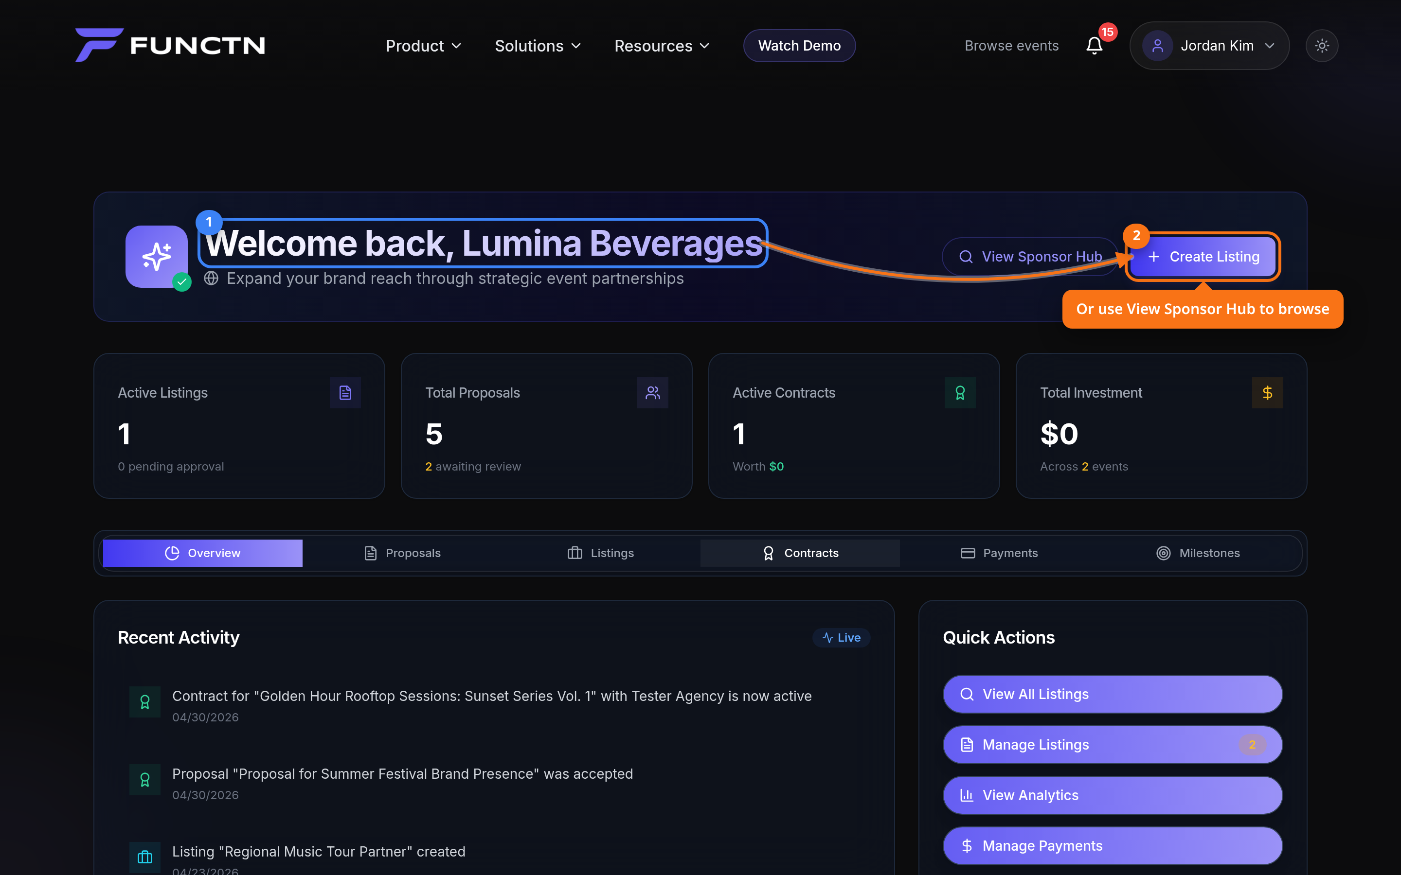Click the Manage Listings count badge 2
1401x875 pixels.
[x=1252, y=745]
